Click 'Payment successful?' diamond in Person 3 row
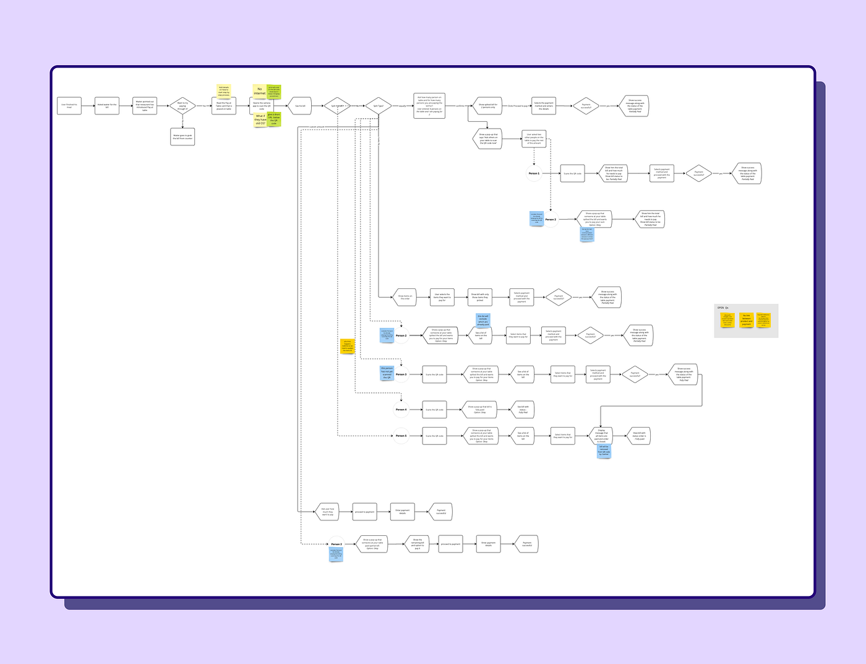 pos(635,374)
